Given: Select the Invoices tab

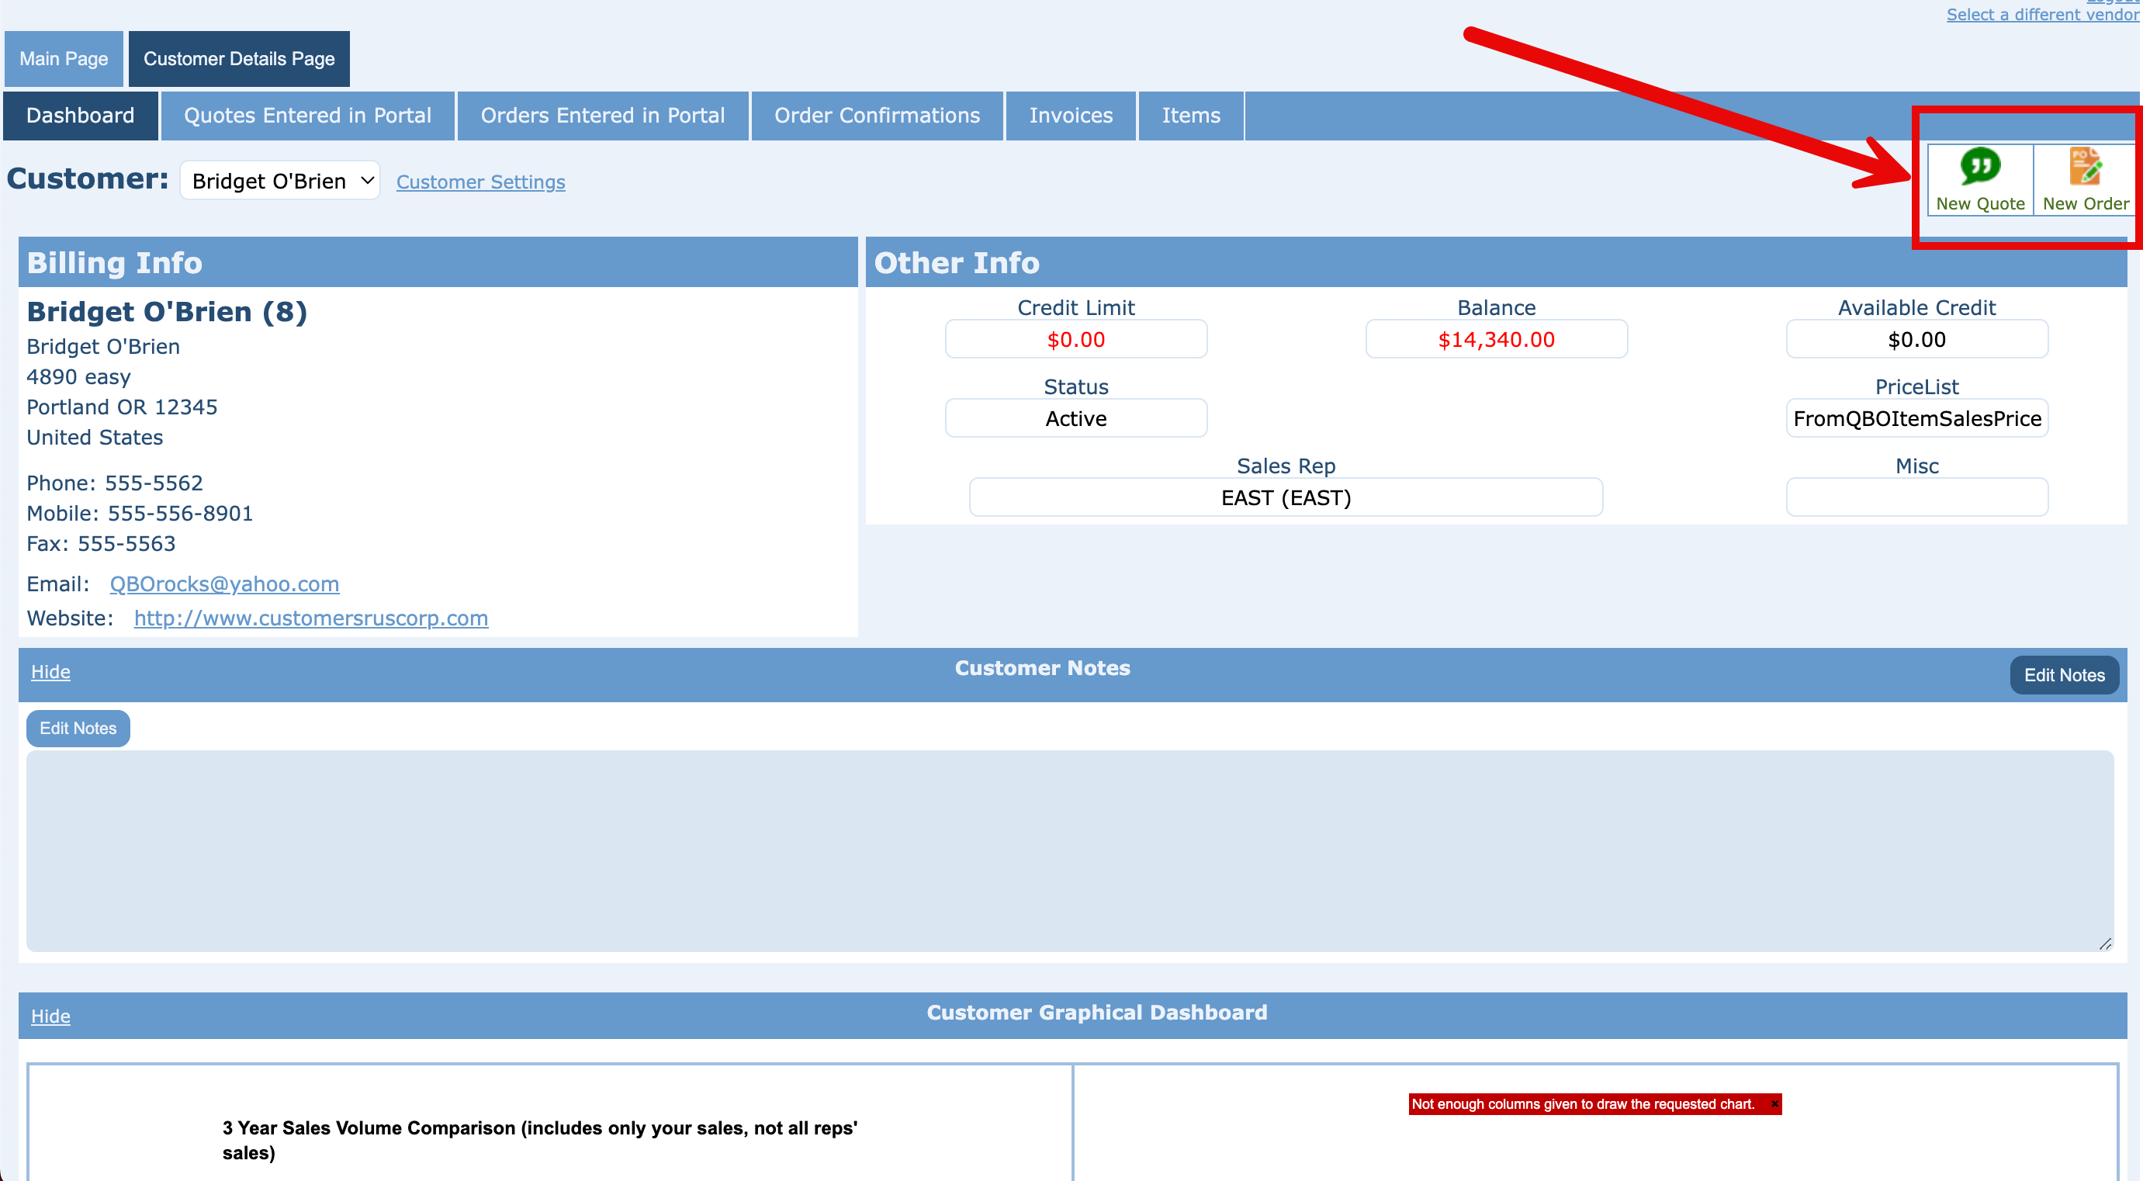Looking at the screenshot, I should (x=1070, y=116).
